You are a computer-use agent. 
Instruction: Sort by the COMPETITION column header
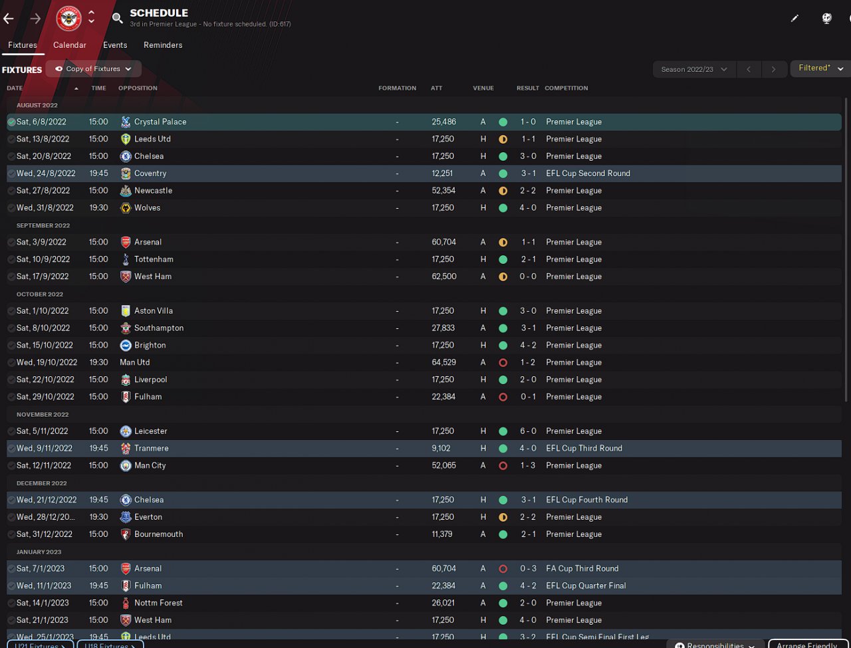pos(566,88)
